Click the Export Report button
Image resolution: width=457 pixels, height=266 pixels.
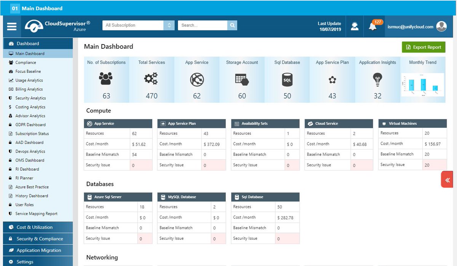pyautogui.click(x=423, y=47)
